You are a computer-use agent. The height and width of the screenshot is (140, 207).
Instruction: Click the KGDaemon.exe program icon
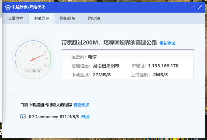click(x=23, y=117)
